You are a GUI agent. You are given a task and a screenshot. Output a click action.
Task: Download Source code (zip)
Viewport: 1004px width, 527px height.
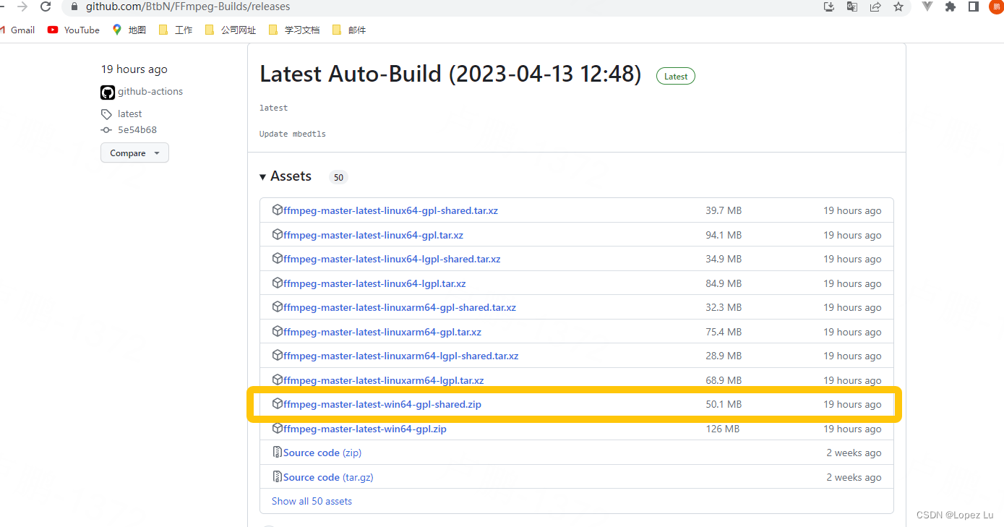tap(322, 453)
